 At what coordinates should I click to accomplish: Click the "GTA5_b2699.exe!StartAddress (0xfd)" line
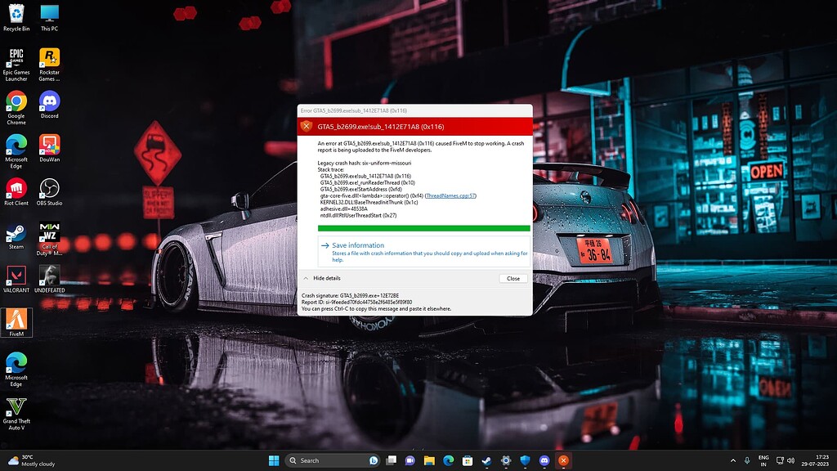click(360, 189)
